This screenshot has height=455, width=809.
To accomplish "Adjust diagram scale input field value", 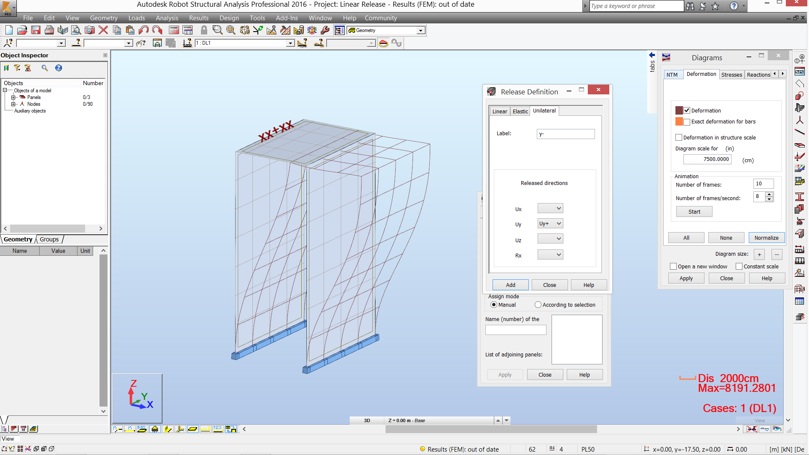I will 713,159.
